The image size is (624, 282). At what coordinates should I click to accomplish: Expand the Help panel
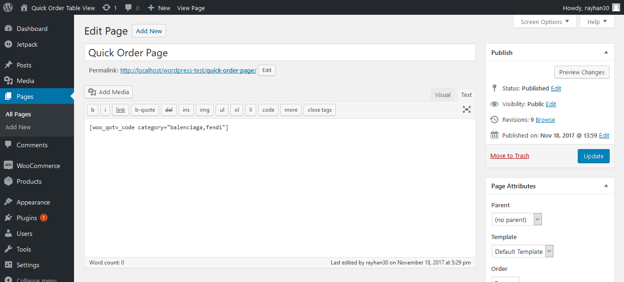point(597,22)
